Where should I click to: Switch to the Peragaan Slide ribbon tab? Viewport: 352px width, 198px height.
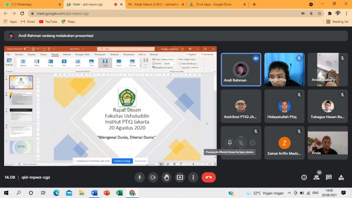pyautogui.click(x=82, y=54)
